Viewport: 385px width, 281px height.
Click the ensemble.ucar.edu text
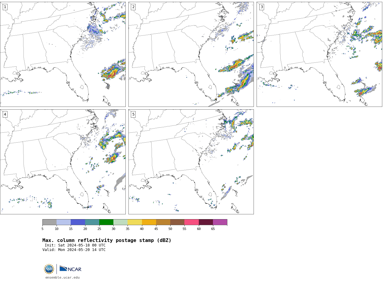[x=63, y=277]
